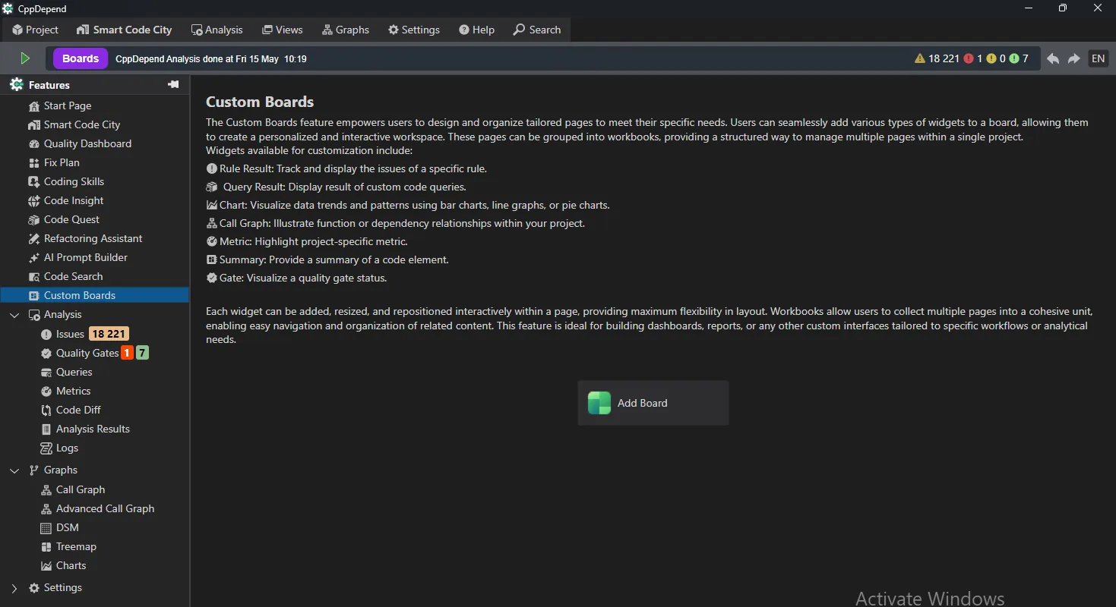The height and width of the screenshot is (607, 1116).
Task: Open the Help menu
Action: (x=476, y=30)
